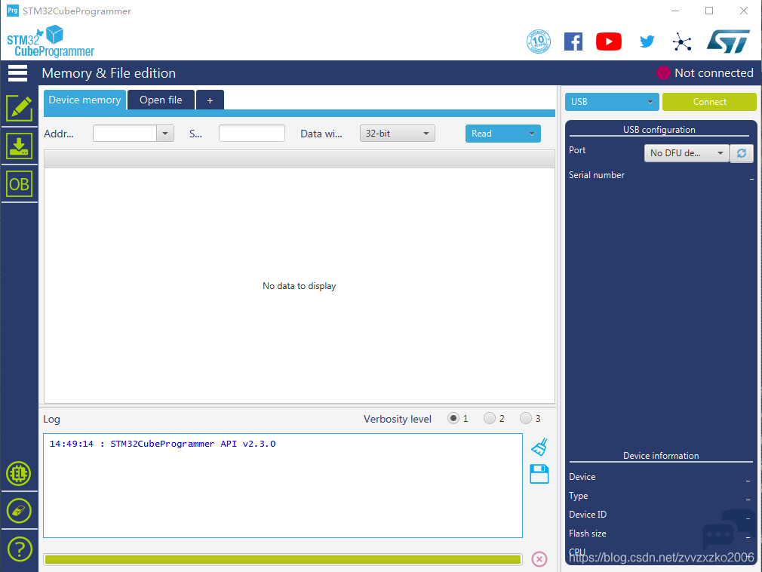Switch to the Open file tab
762x572 pixels.
coord(161,100)
